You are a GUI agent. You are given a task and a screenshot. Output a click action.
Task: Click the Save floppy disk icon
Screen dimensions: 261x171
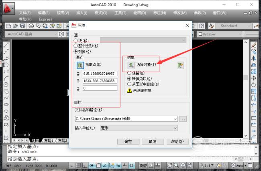[x=22, y=26]
